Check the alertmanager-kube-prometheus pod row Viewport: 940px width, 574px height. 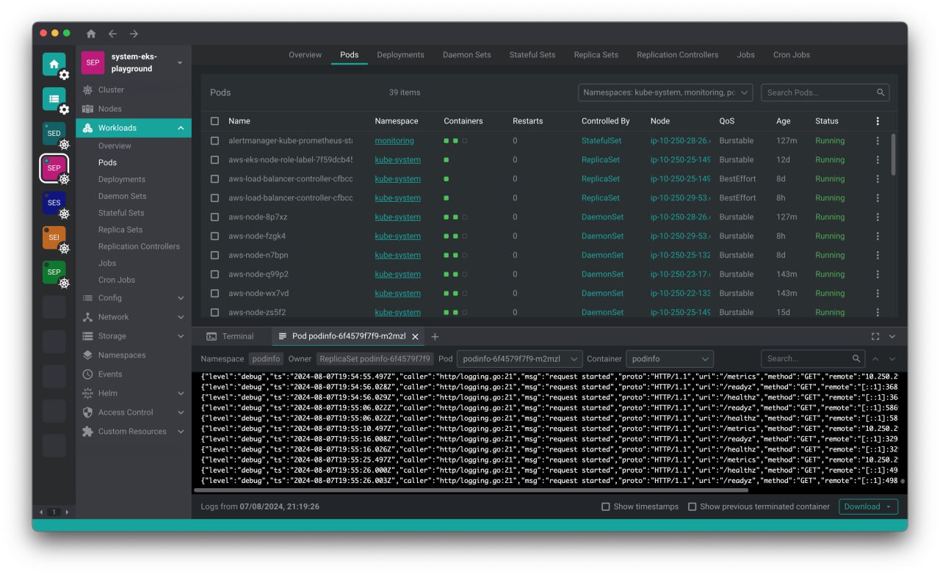(214, 141)
